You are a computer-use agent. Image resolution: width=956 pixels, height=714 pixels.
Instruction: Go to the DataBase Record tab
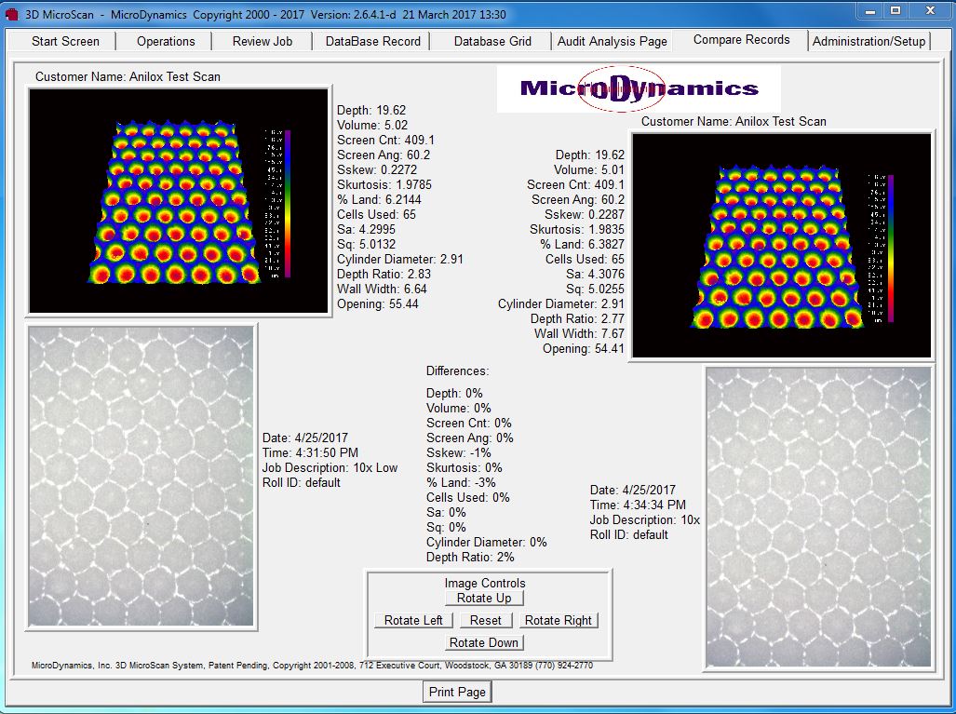(373, 41)
